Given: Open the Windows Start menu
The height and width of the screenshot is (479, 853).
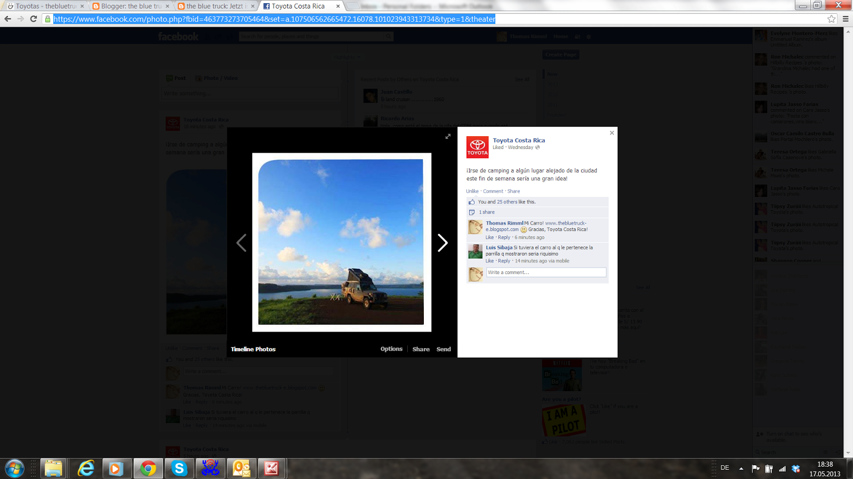Looking at the screenshot, I should (14, 468).
